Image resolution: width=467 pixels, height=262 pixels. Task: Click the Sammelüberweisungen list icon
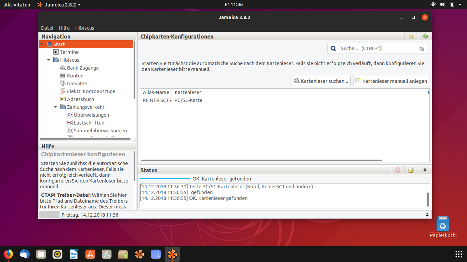pyautogui.click(x=70, y=131)
